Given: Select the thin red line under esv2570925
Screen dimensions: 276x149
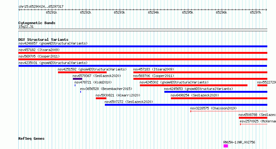Looking at the screenshot, I should coord(254,124).
